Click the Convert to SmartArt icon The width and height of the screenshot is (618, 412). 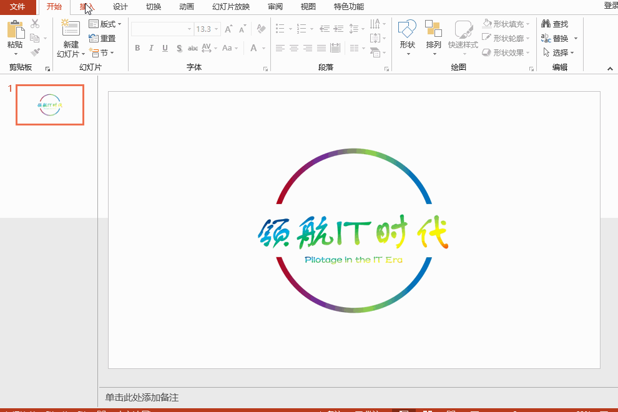pyautogui.click(x=375, y=52)
